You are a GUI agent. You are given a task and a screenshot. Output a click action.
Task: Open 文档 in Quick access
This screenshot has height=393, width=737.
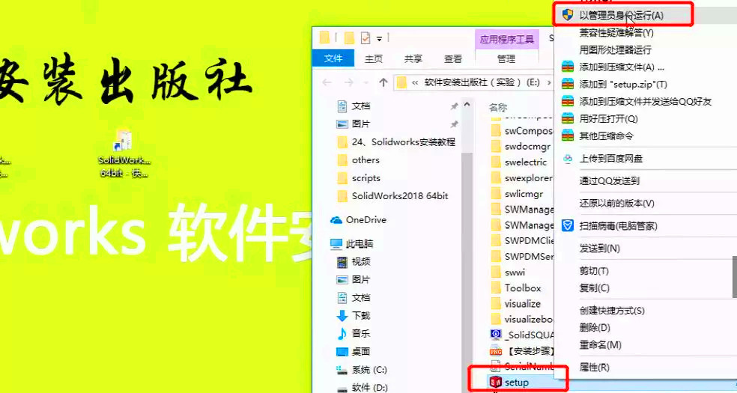(x=360, y=106)
